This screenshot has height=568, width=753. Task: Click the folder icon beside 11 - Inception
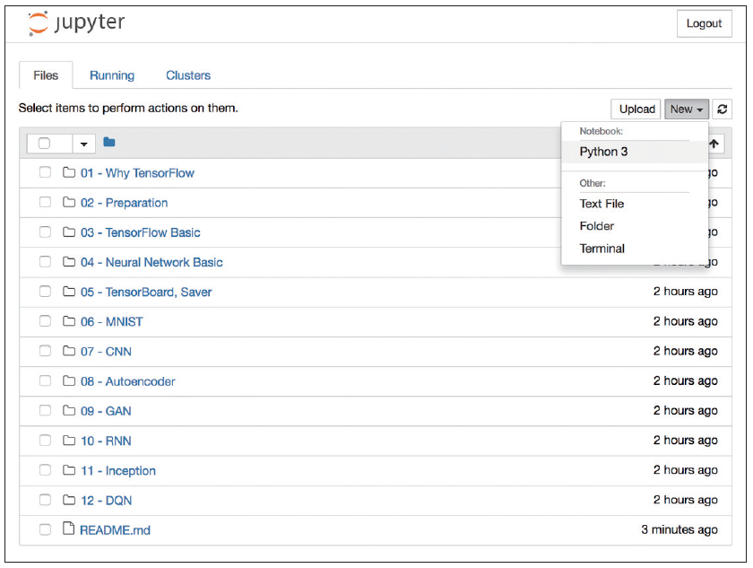[69, 470]
